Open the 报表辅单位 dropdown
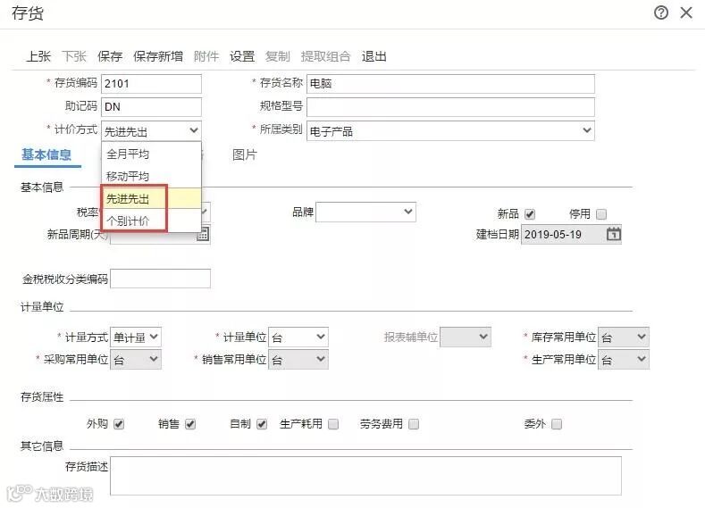This screenshot has height=508, width=705. click(x=465, y=337)
